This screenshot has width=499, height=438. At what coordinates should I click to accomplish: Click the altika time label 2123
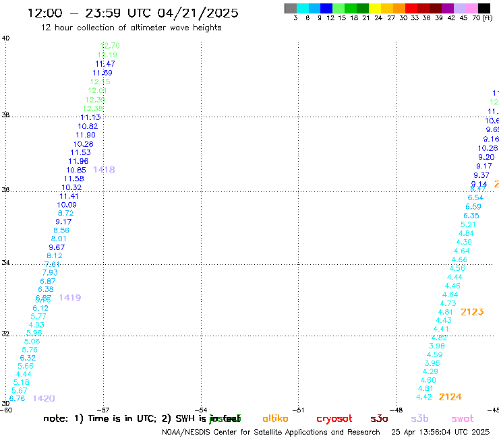(x=472, y=312)
